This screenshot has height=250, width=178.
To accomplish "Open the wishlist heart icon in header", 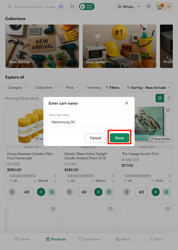I will [149, 7].
